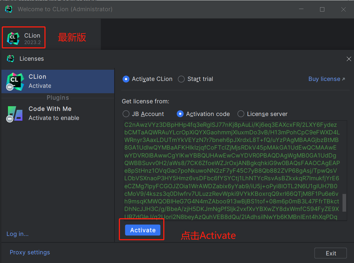Click the CLion logo in the title bar

[9, 9]
